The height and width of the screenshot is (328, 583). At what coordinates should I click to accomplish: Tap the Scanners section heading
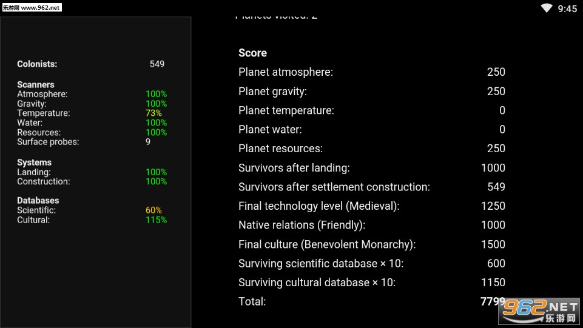coord(36,85)
